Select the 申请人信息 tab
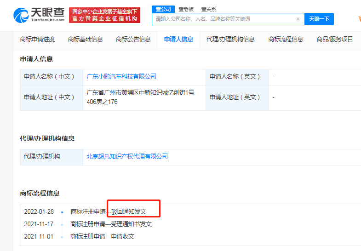The image size is (361, 251). tap(178, 40)
